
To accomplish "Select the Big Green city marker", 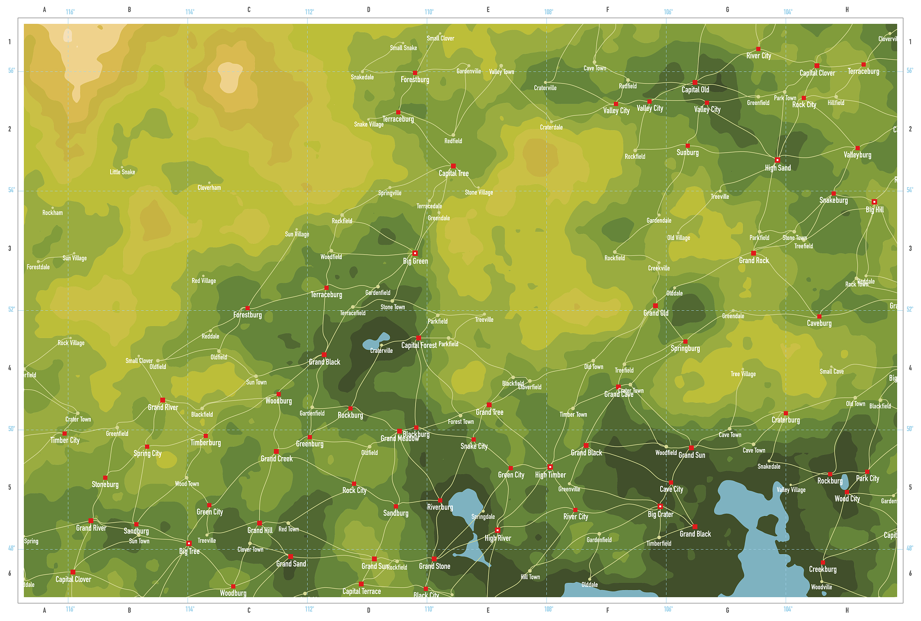I will tap(415, 253).
